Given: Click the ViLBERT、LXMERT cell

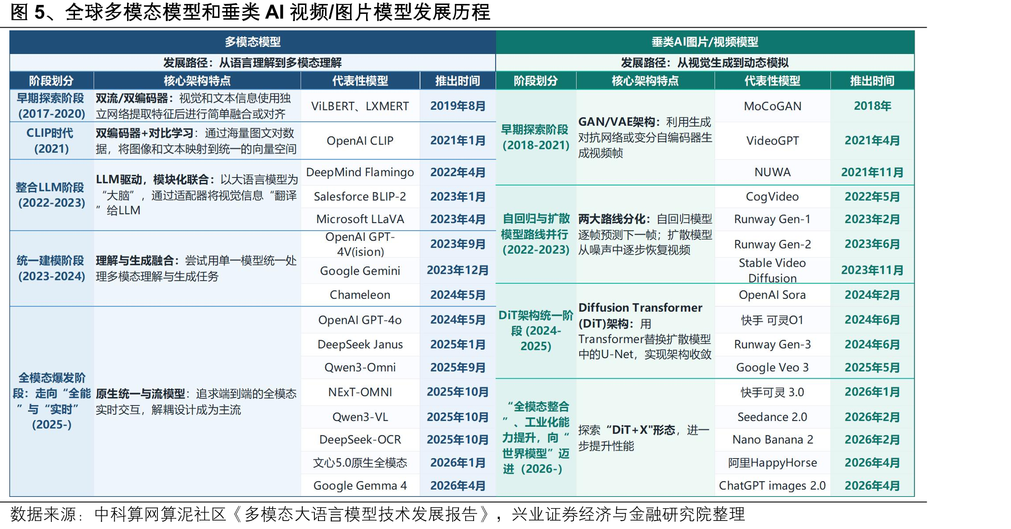Looking at the screenshot, I should [x=360, y=106].
